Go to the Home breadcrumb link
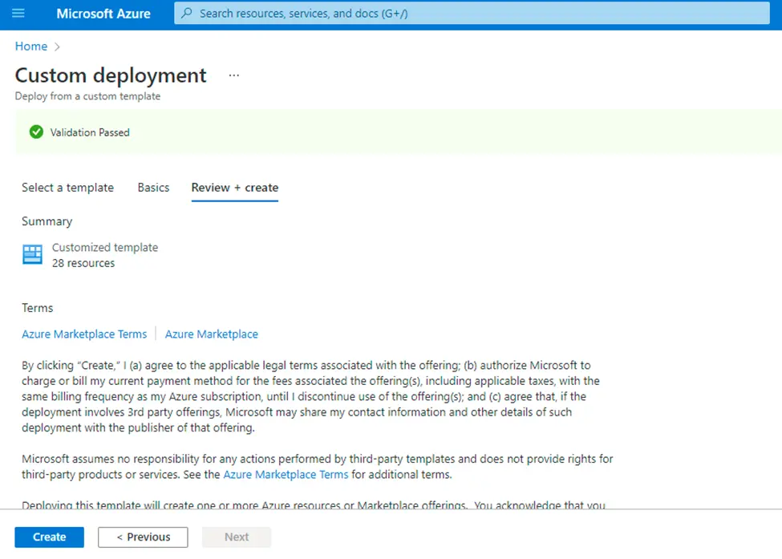 click(31, 47)
